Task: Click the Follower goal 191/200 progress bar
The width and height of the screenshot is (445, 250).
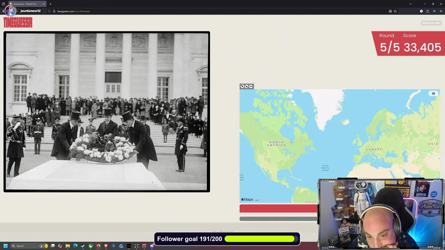Action: (227, 239)
